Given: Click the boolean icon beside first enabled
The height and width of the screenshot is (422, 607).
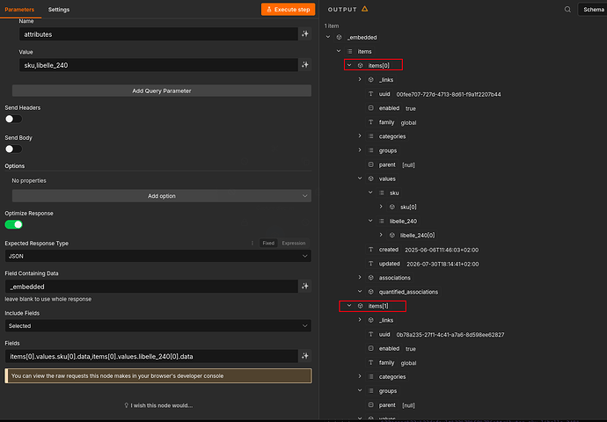Looking at the screenshot, I should [371, 108].
